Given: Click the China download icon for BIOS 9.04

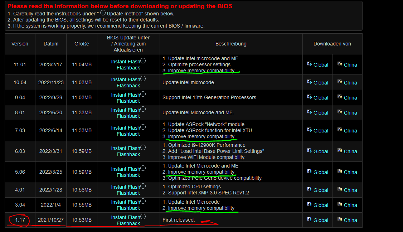Looking at the screenshot, I should click(x=340, y=97).
